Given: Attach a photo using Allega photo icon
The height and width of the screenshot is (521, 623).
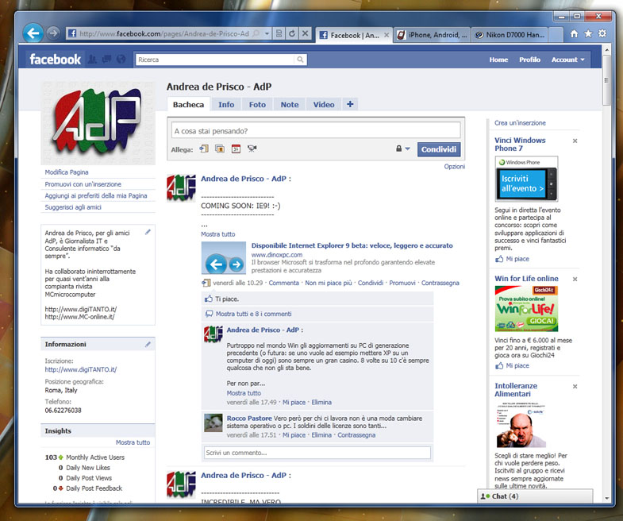Looking at the screenshot, I should [220, 149].
